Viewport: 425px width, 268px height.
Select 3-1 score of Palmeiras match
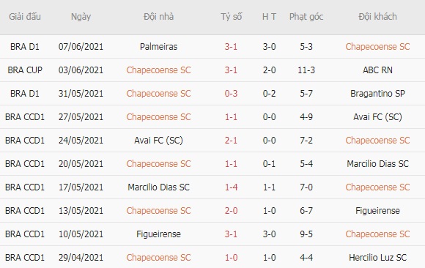[231, 47]
